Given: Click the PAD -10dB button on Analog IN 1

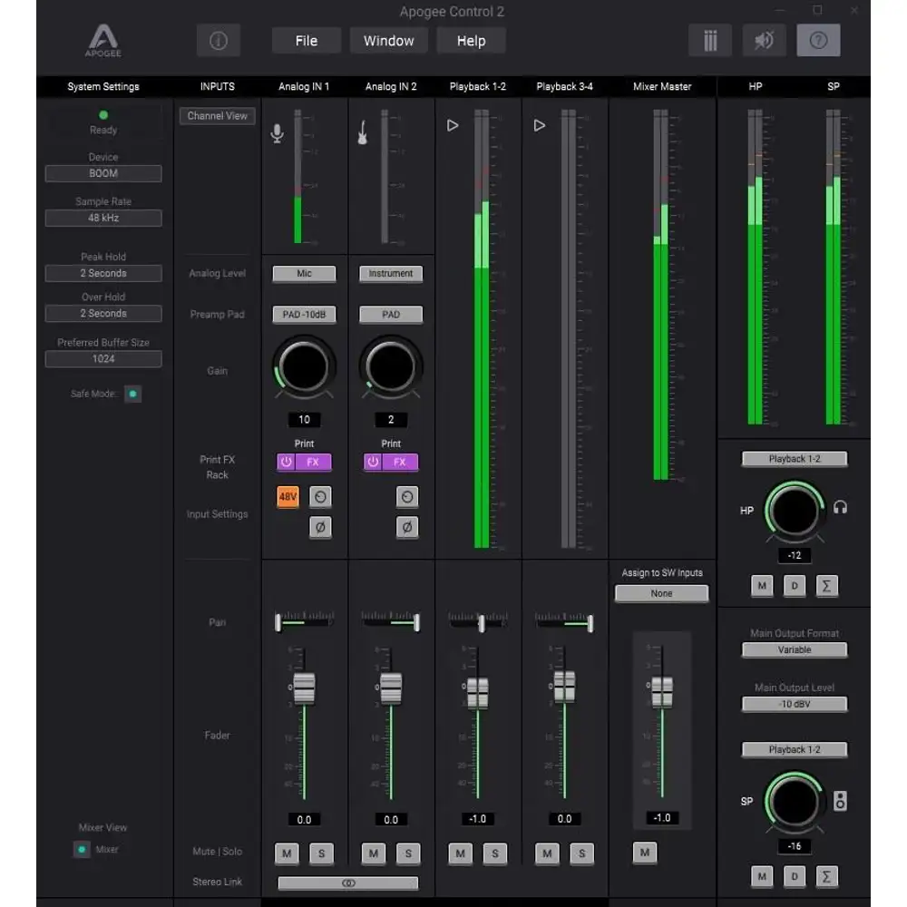Looking at the screenshot, I should pyautogui.click(x=304, y=314).
